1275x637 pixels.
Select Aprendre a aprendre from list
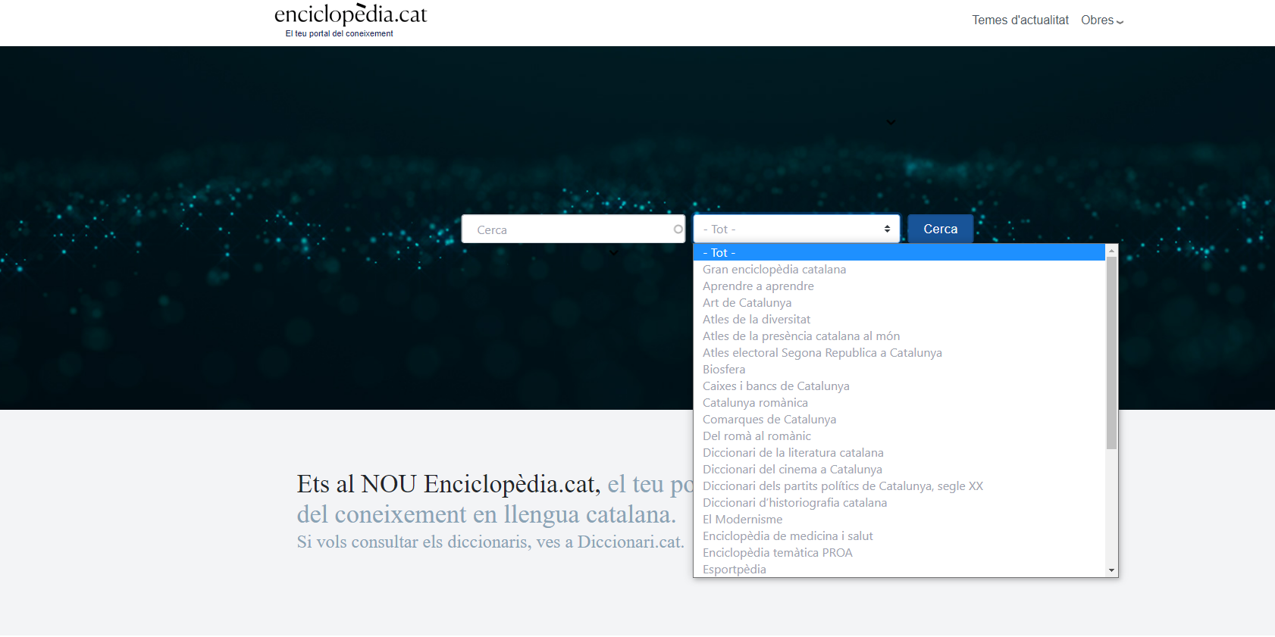coord(758,286)
